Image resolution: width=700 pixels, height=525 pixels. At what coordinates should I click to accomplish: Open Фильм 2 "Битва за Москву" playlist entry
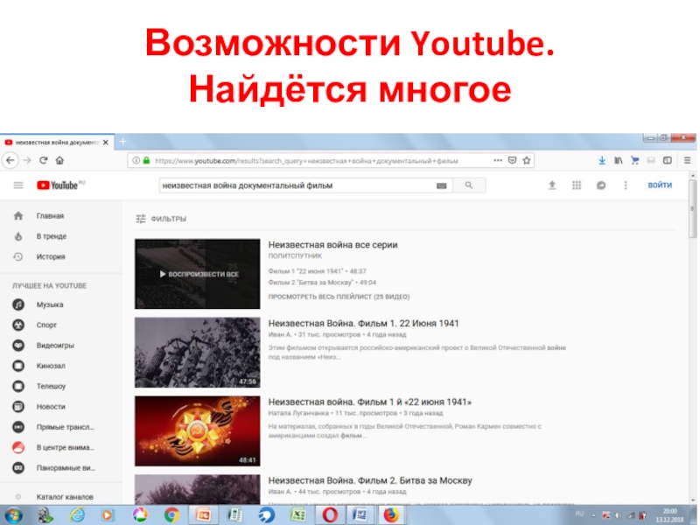tap(322, 283)
